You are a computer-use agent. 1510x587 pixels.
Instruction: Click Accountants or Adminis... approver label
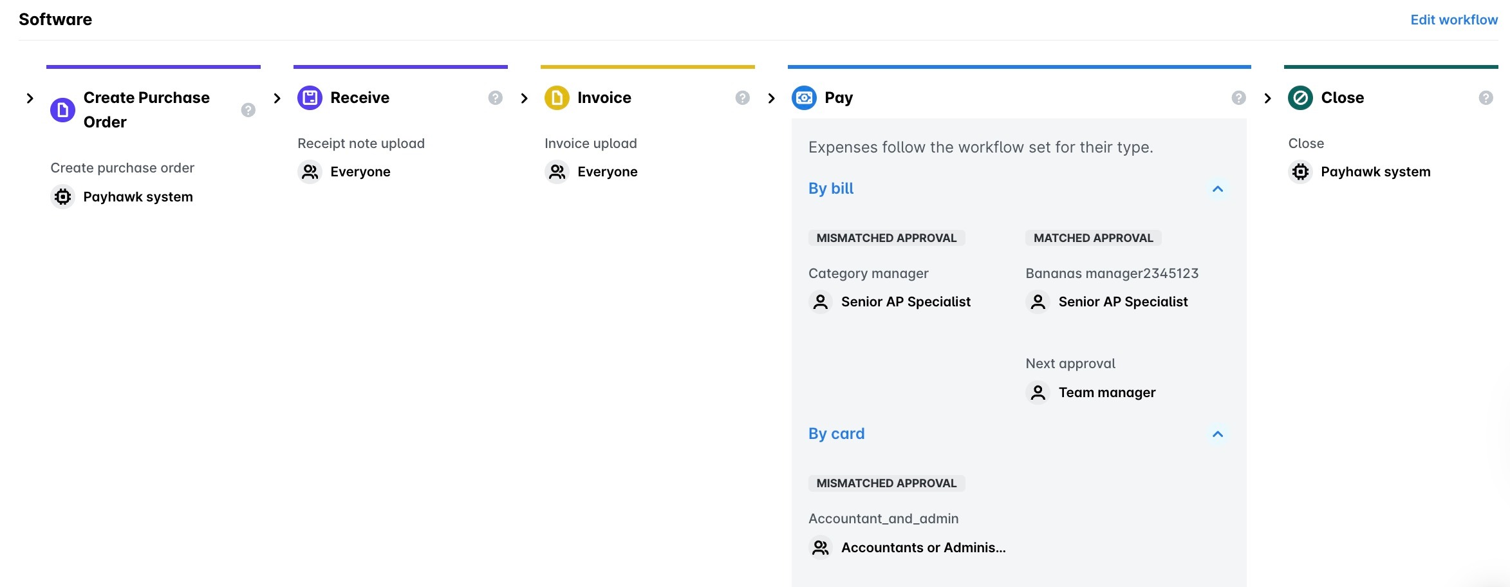point(923,548)
